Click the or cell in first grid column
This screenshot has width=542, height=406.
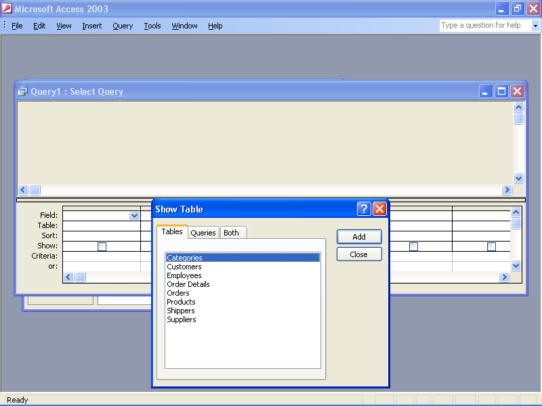coord(102,267)
